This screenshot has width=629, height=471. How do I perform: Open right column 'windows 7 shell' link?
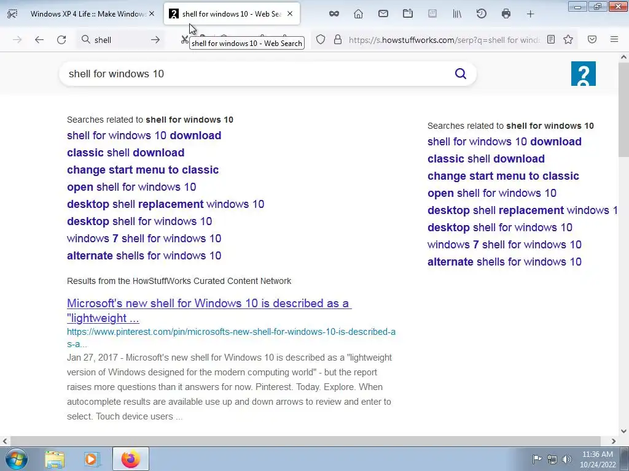pos(505,245)
